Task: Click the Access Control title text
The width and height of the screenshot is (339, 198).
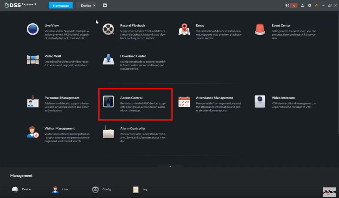Action: [x=131, y=98]
